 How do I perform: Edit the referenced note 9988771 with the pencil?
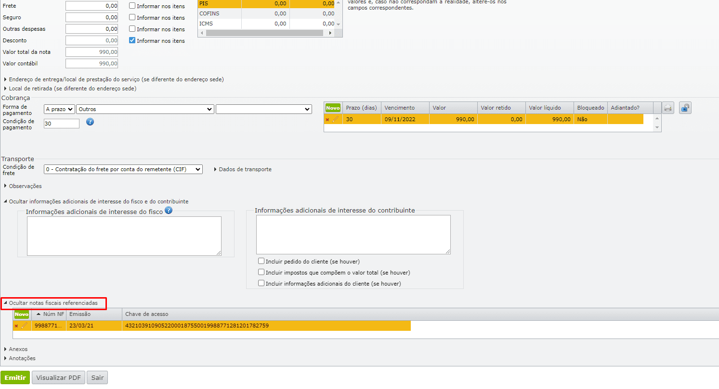click(24, 326)
